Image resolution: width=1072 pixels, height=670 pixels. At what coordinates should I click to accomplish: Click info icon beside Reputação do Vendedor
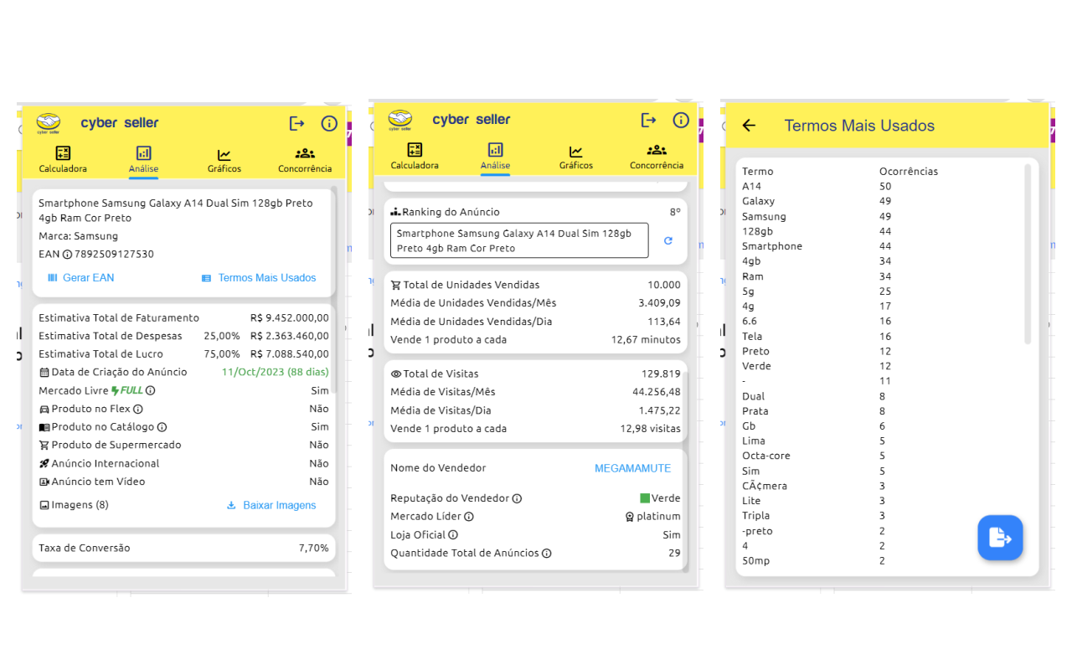point(518,499)
